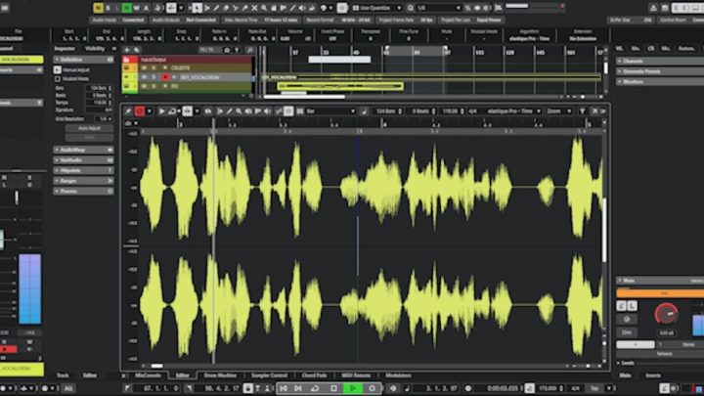Expand the Input/Output folder track
Screen dimensions: 704x396
tap(126, 60)
